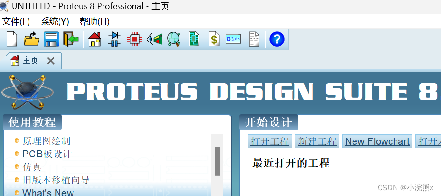The height and width of the screenshot is (196, 441).
Task: Close the 主页 tab with X
Action: coord(51,61)
